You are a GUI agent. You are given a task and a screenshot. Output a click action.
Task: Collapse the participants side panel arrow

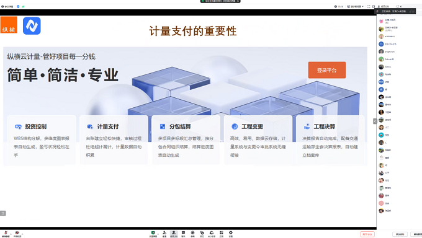pyautogui.click(x=374, y=121)
